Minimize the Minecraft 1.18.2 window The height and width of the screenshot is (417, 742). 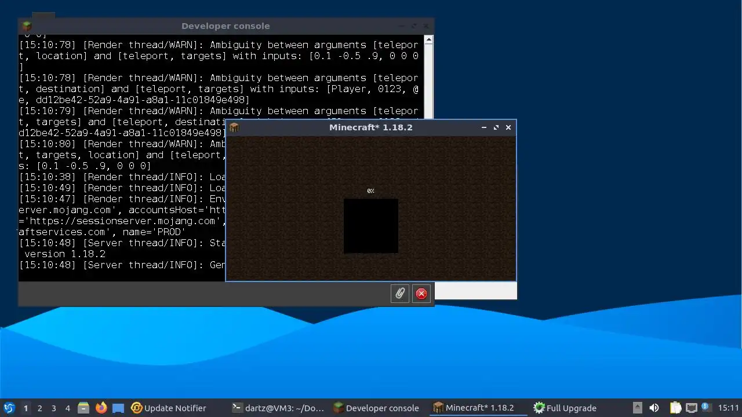click(484, 127)
